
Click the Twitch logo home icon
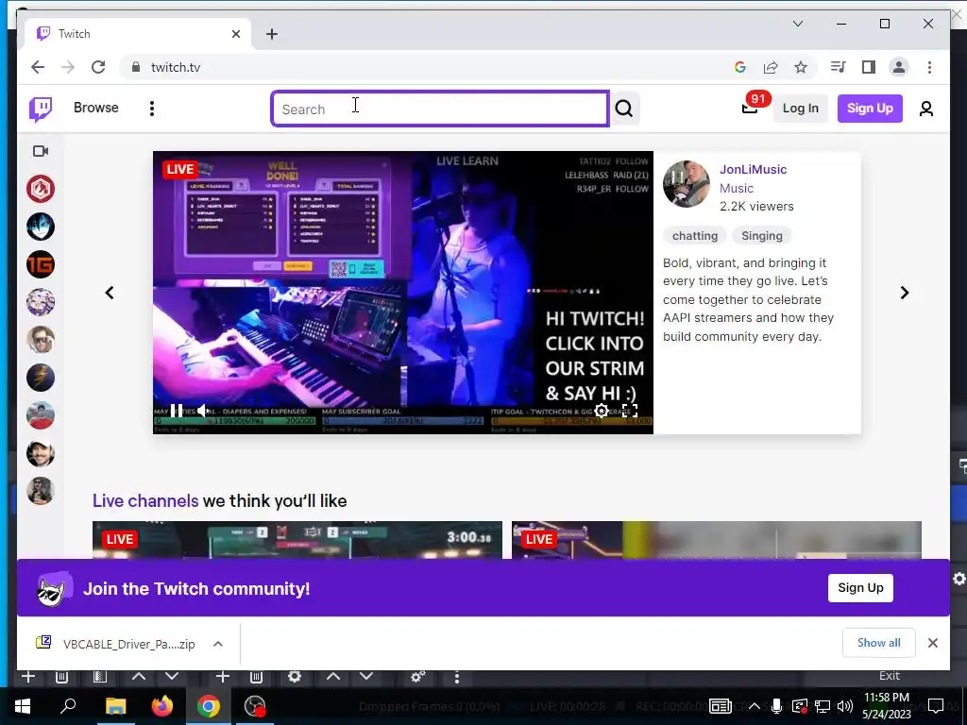[x=41, y=110]
